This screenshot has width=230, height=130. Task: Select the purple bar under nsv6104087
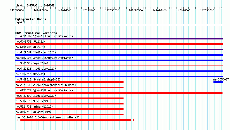[119, 50]
